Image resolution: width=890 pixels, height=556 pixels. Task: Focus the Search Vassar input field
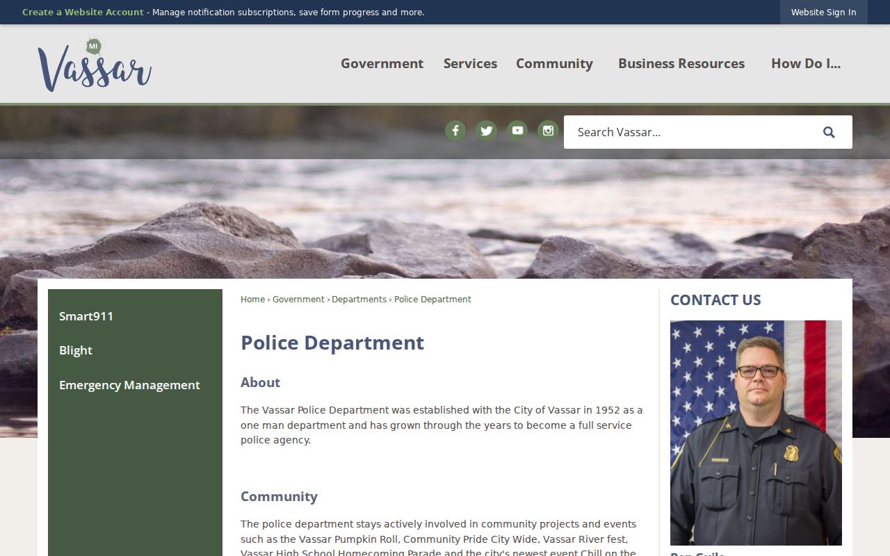coord(688,132)
